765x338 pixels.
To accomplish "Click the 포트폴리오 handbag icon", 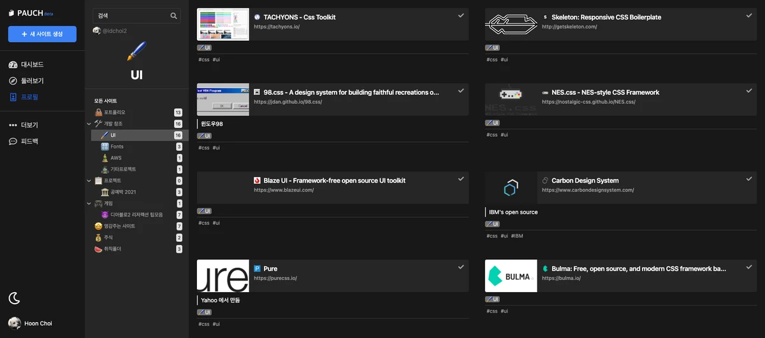I will pos(98,112).
